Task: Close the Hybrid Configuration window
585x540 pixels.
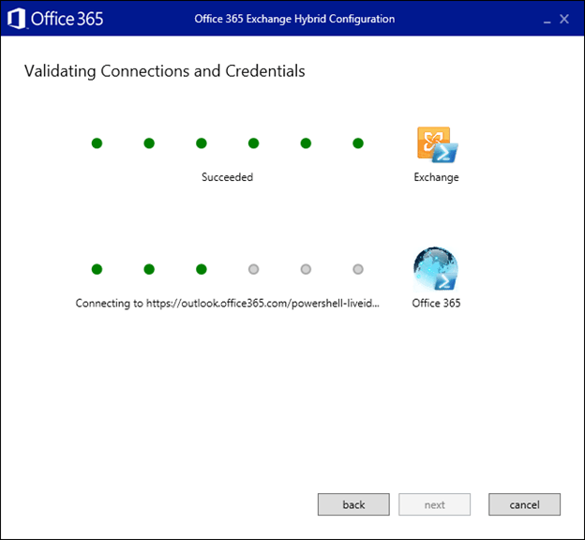Action: click(564, 19)
